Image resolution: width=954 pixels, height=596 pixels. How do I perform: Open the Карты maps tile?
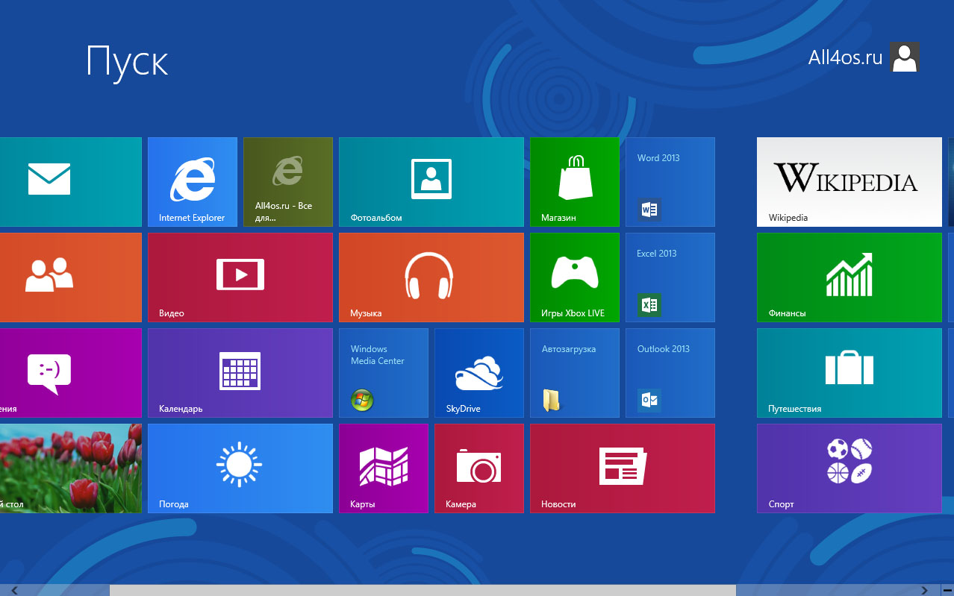pyautogui.click(x=384, y=468)
